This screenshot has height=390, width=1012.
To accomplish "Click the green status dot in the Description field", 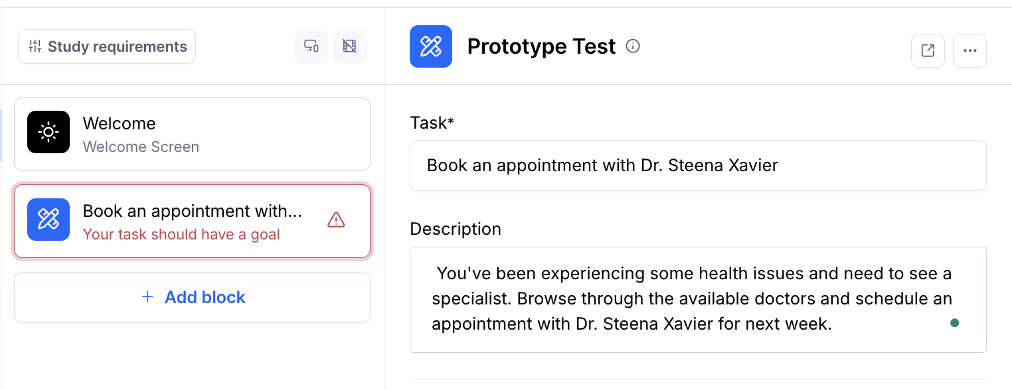I will (x=954, y=323).
